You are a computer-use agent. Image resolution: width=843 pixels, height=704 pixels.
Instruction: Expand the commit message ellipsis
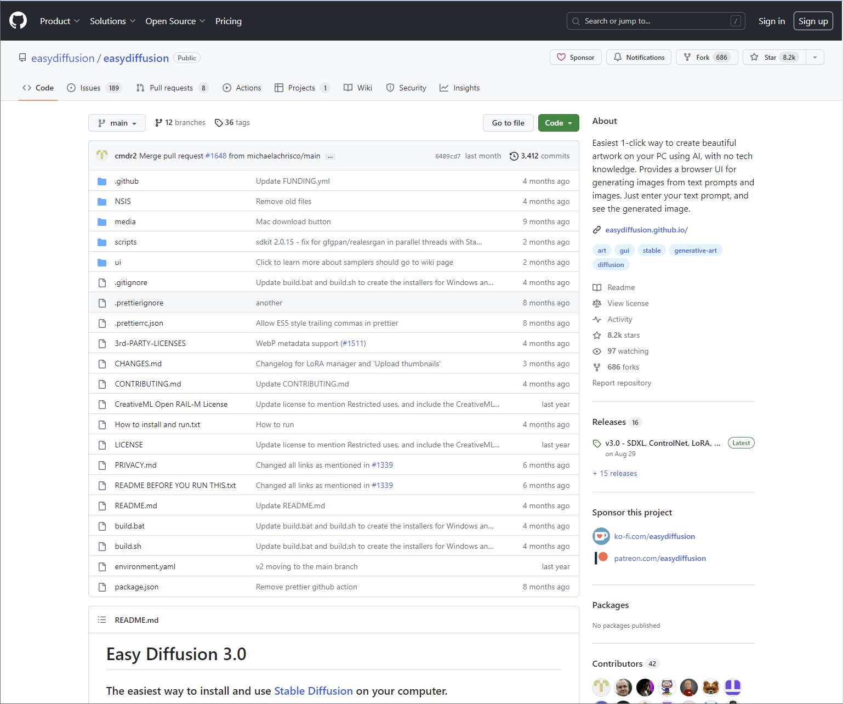[330, 157]
